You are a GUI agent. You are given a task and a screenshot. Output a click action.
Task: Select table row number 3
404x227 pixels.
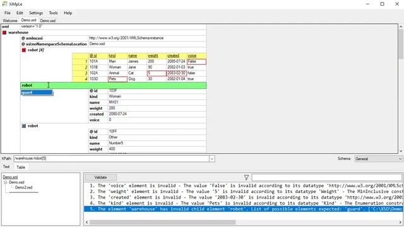(80, 73)
